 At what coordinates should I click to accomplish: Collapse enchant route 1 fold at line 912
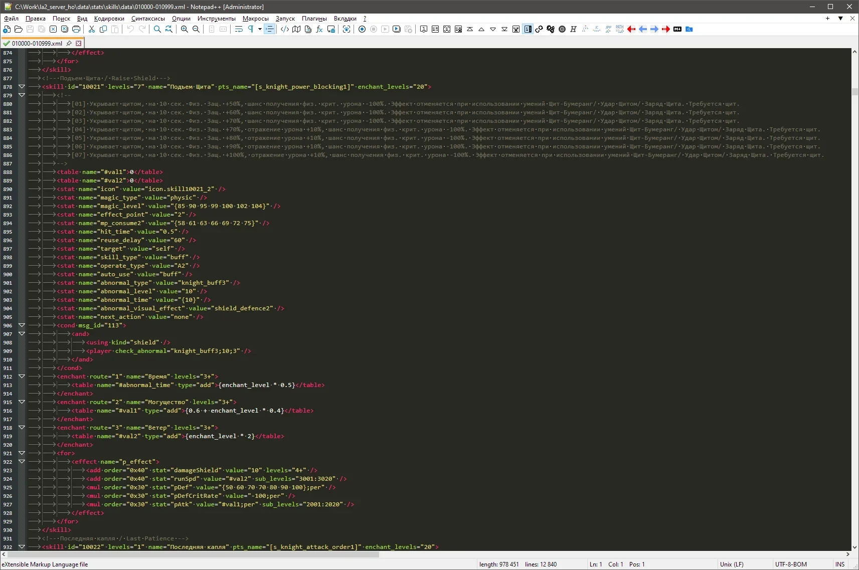click(x=22, y=376)
